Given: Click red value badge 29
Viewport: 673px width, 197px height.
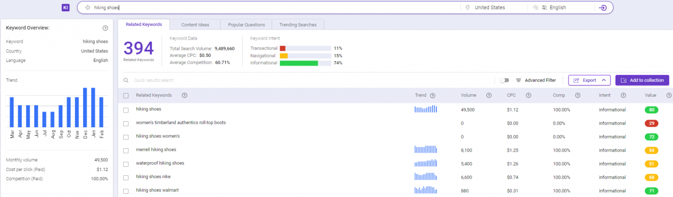Looking at the screenshot, I should point(651,123).
